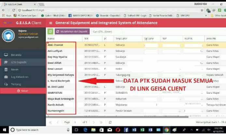Click the page number input box

pos(77,122)
